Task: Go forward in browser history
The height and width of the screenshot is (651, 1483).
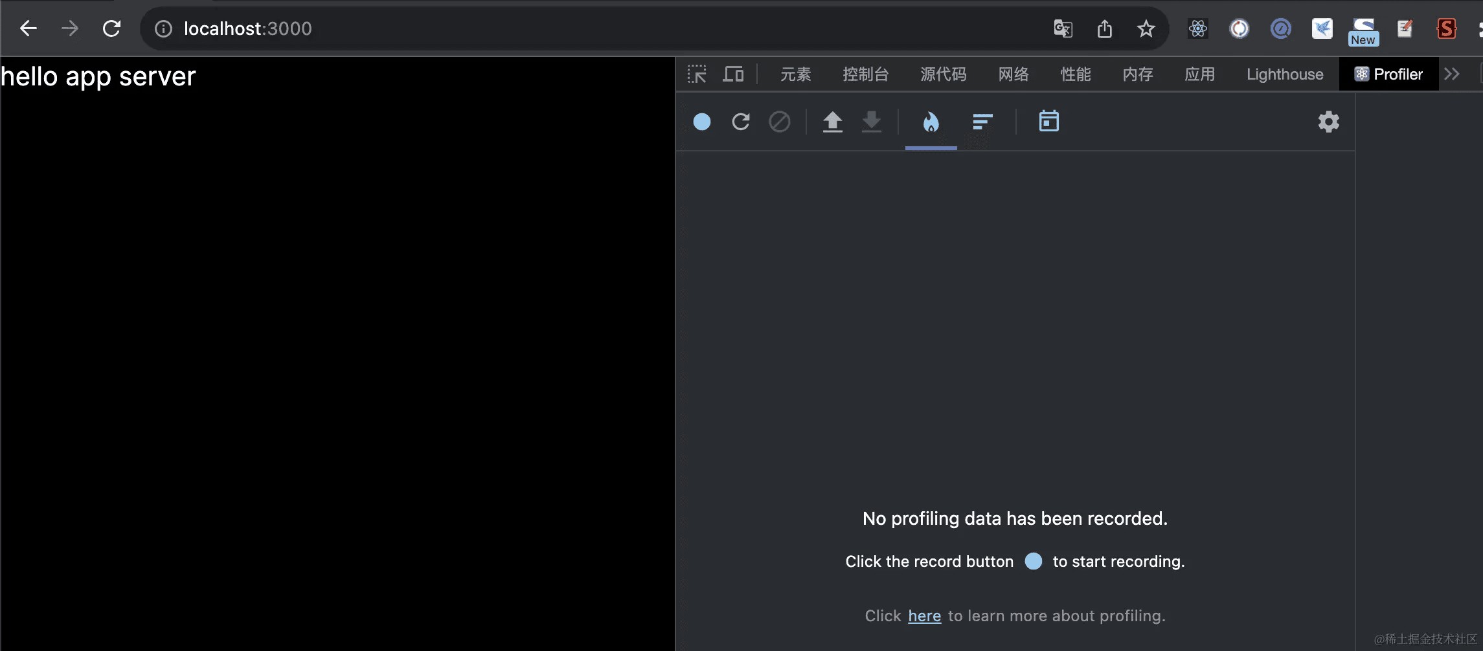Action: tap(70, 28)
